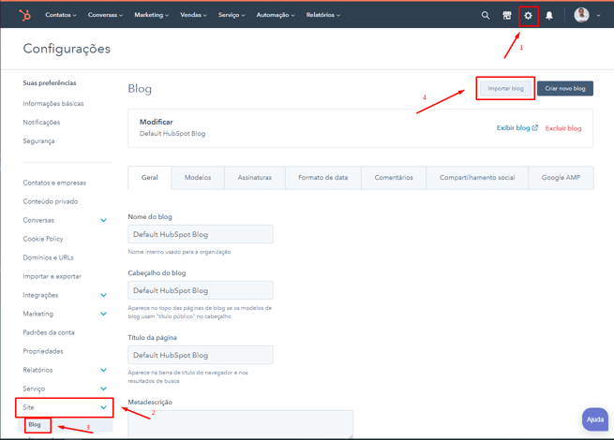Open Informações básicas in sidebar
This screenshot has height=440, width=614.
(x=53, y=104)
